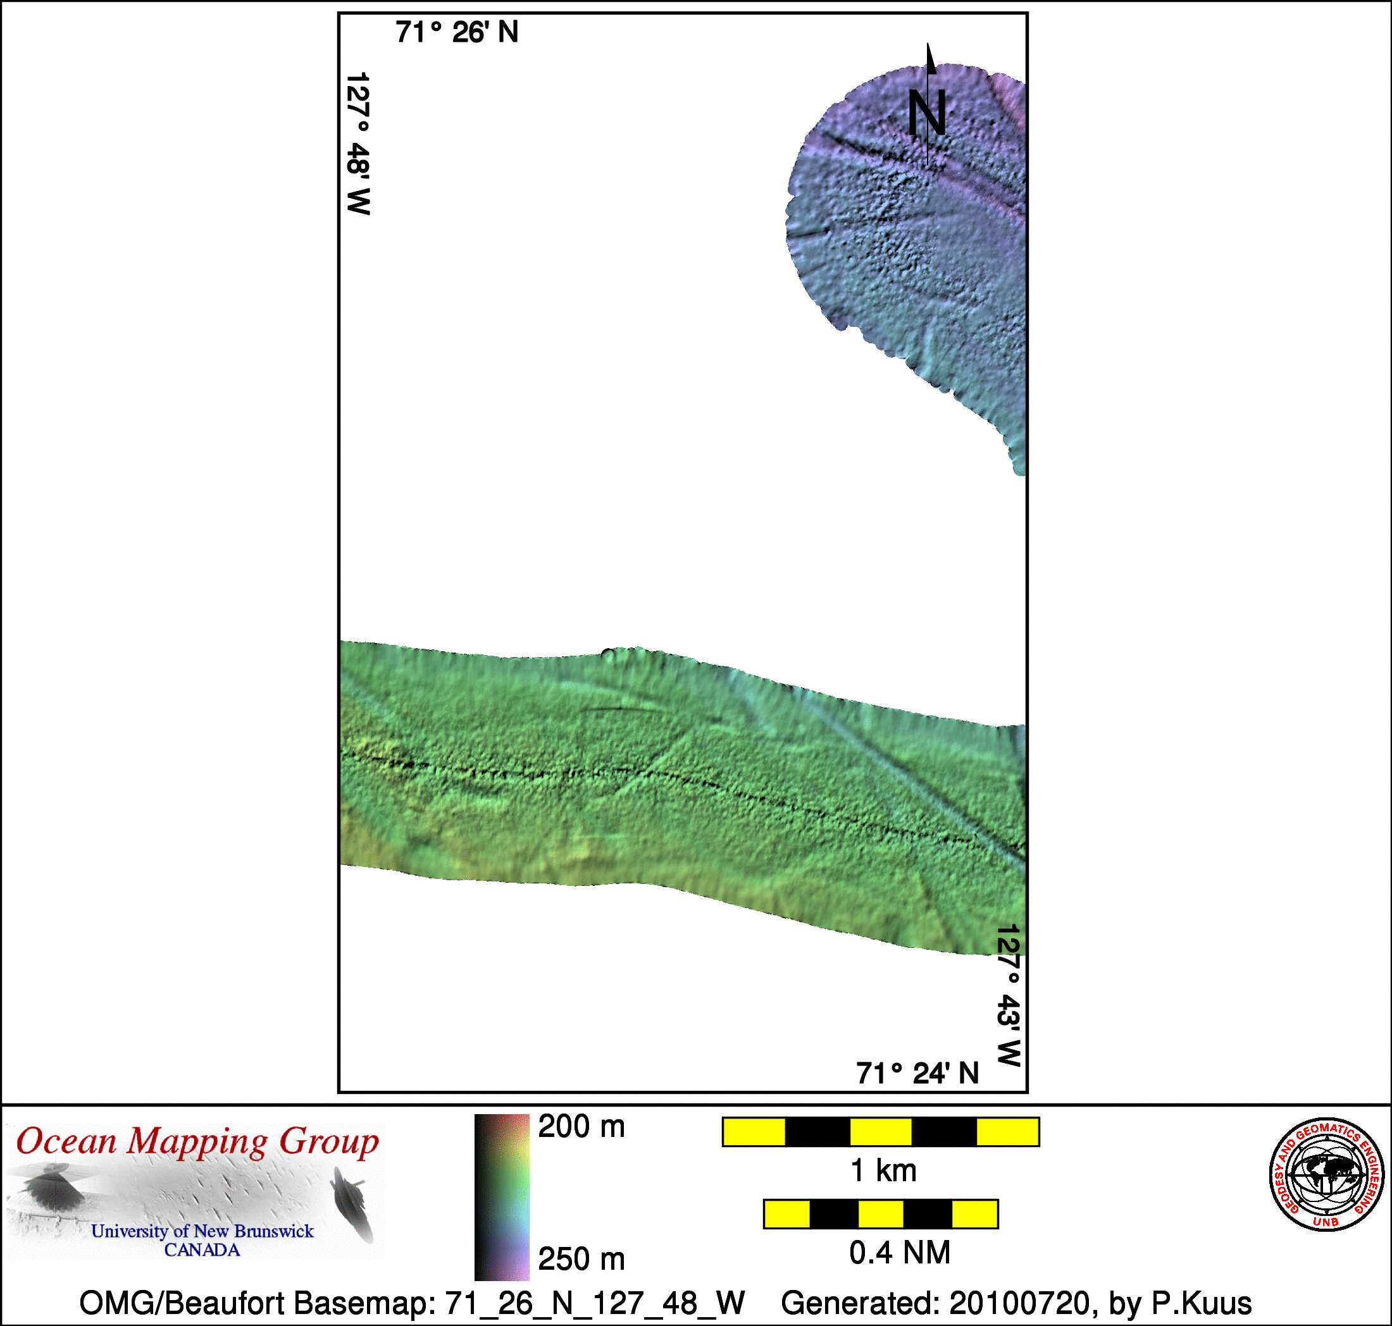1392x1326 pixels.
Task: Click the 127° 48' W longitude label
Action: [358, 144]
